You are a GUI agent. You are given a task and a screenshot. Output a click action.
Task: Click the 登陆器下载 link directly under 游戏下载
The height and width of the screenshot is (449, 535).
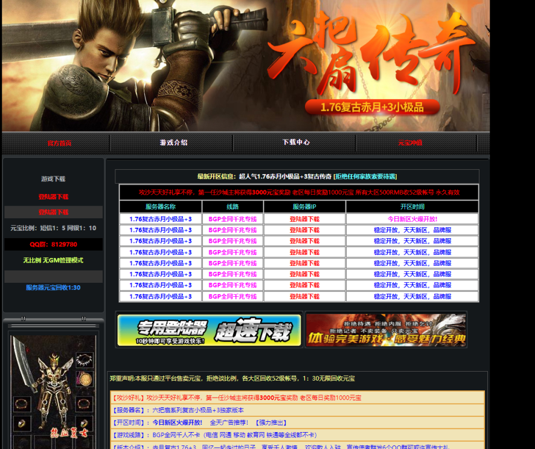coord(53,196)
